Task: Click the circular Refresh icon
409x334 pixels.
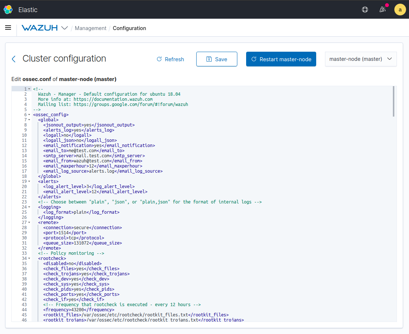Action: 159,59
